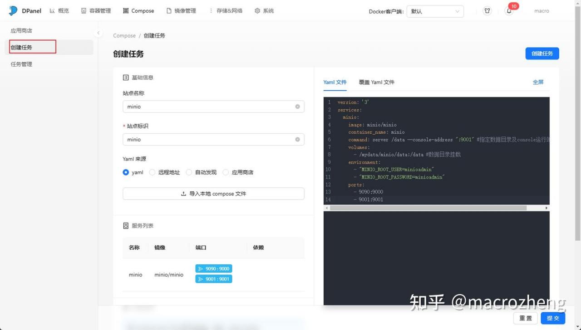Click the 9001 : 9001 port tag

click(214, 279)
